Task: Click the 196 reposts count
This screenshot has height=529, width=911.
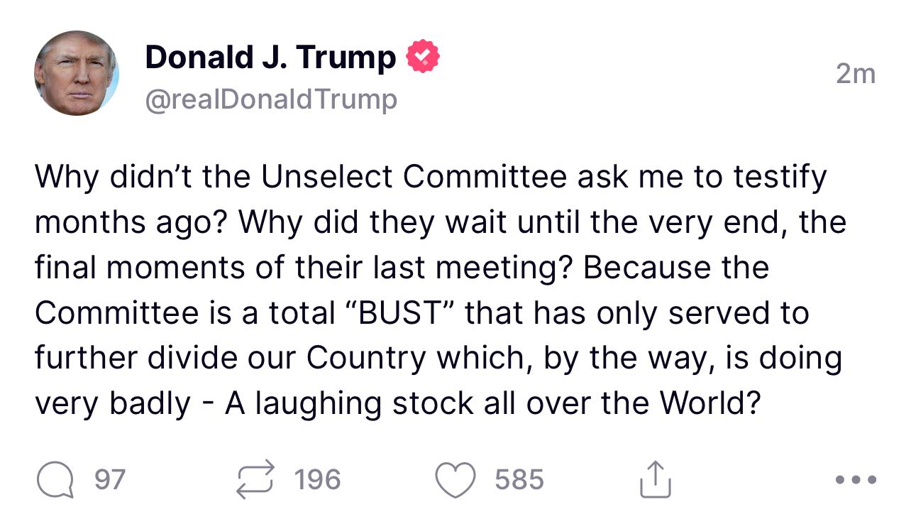Action: pos(317,481)
